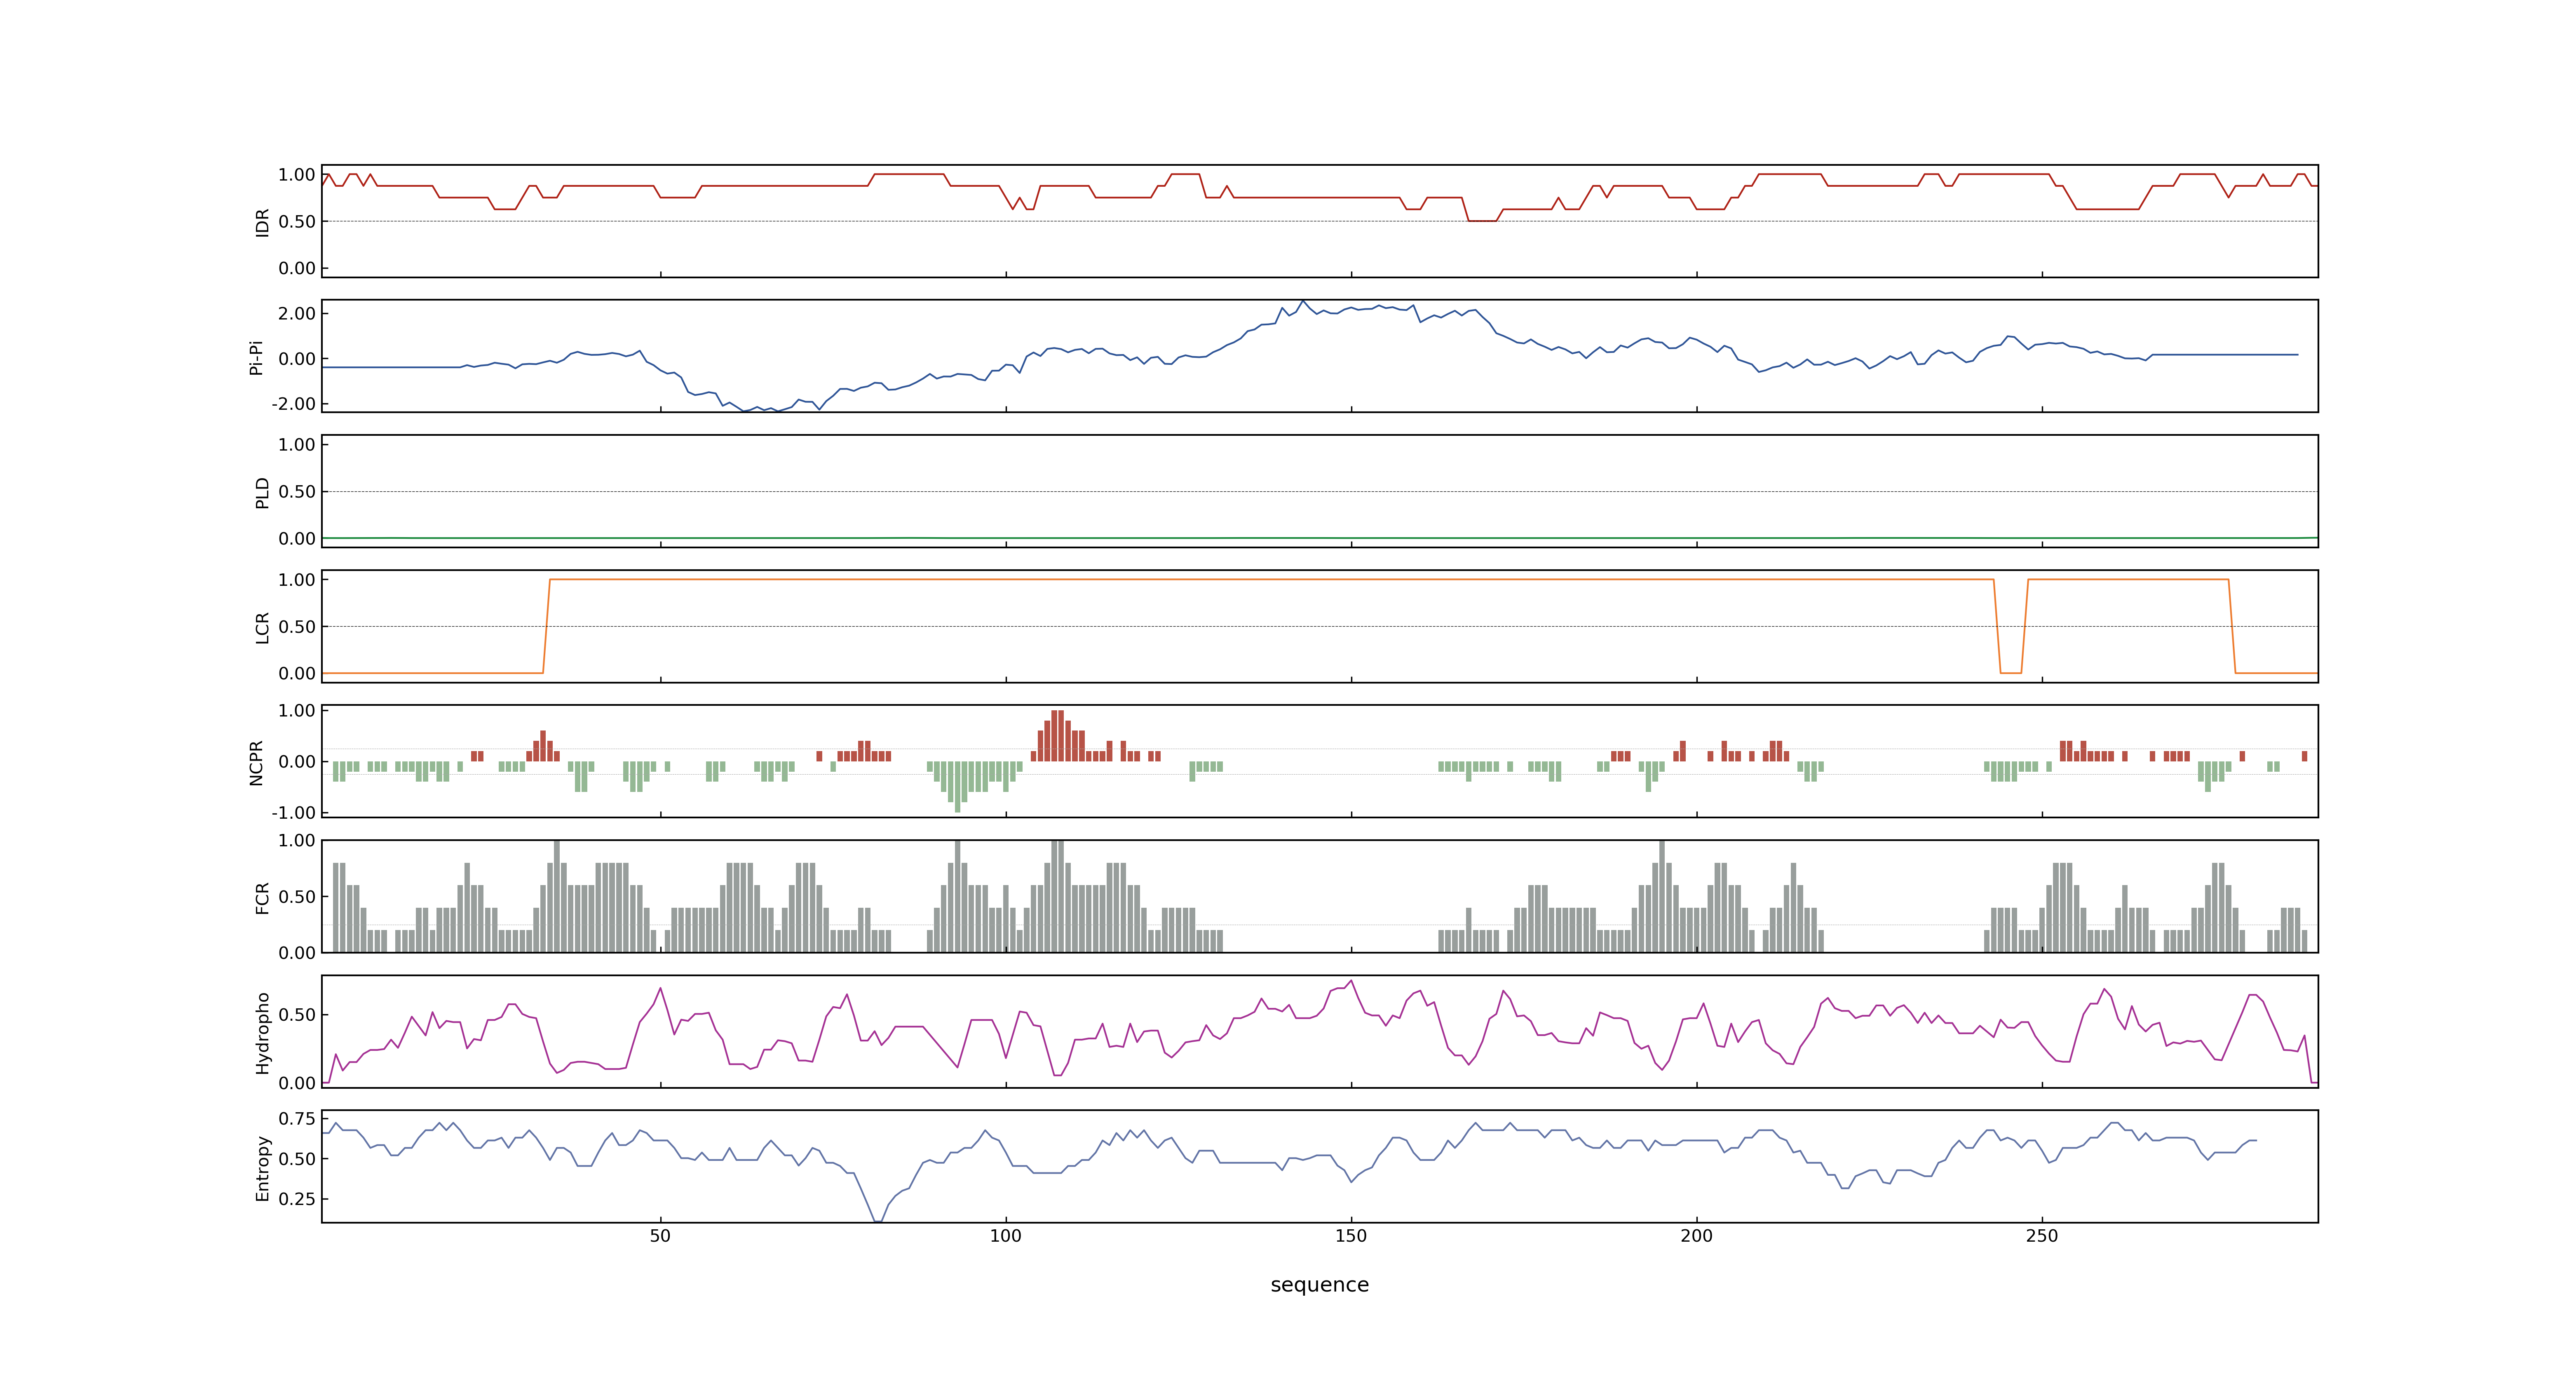Viewport: 2576px width, 1374px height.
Task: Click the 0.75 tick on the Entropy axis
Action: (297, 1118)
